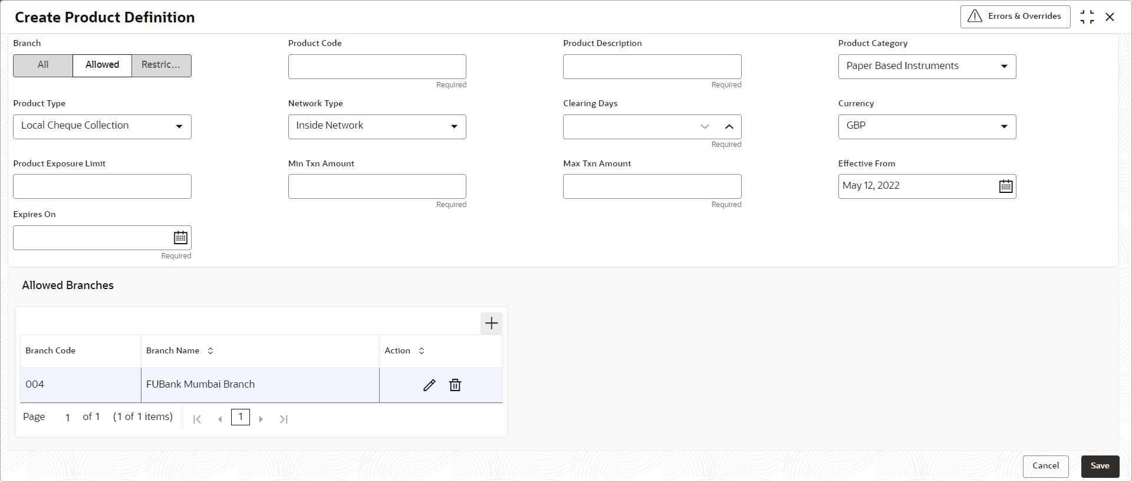
Task: Select the Restricted branch option
Action: [x=161, y=65]
